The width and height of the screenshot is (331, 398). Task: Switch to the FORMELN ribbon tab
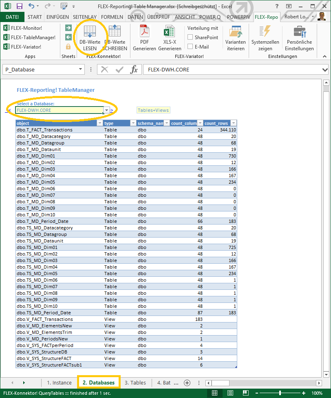(113, 18)
